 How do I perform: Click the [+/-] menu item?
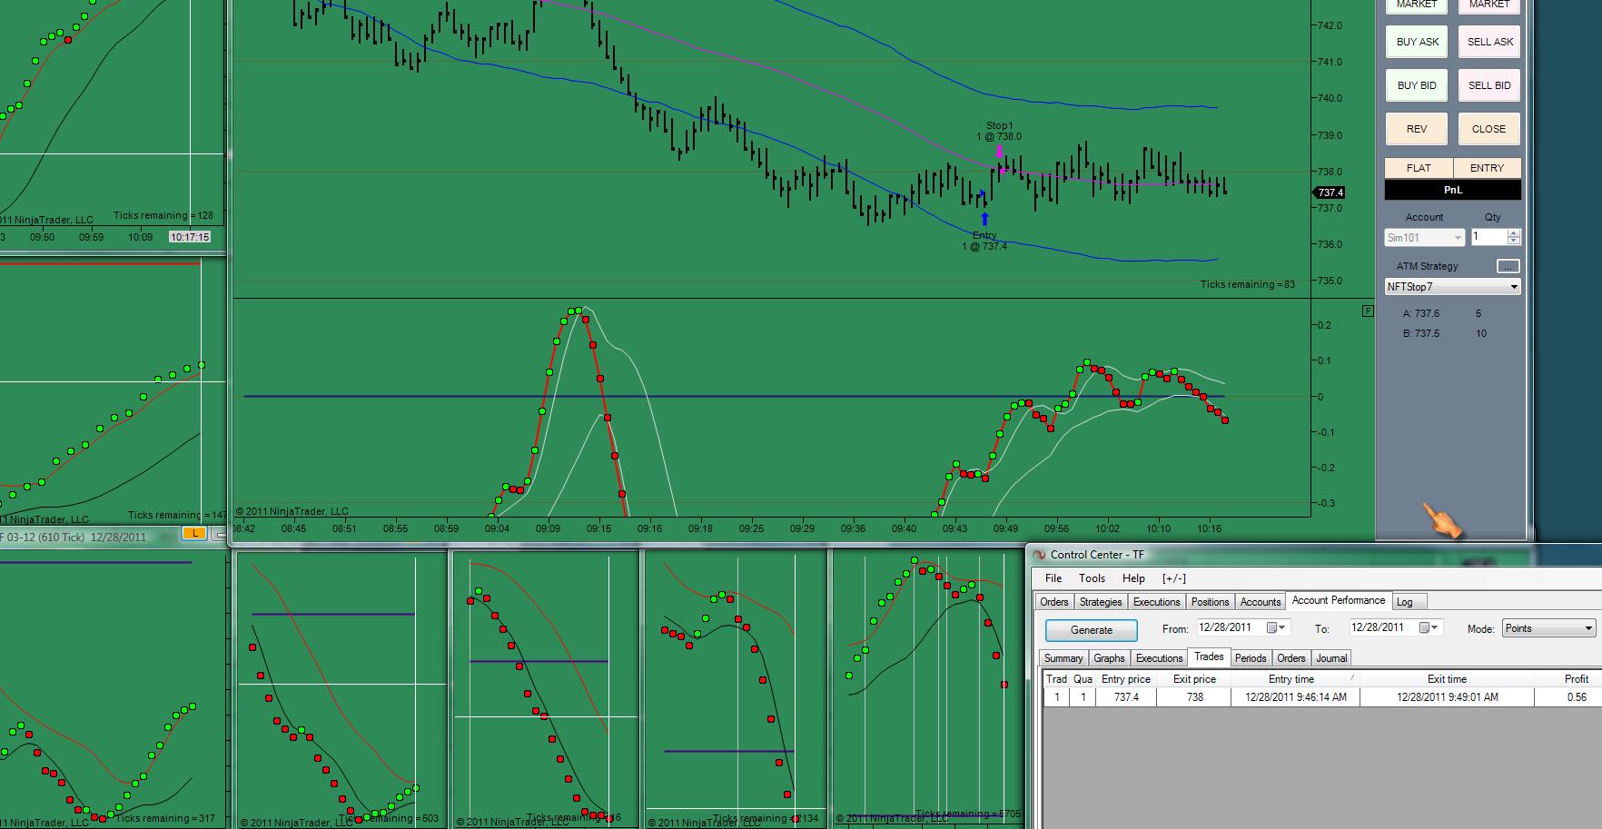point(1174,578)
